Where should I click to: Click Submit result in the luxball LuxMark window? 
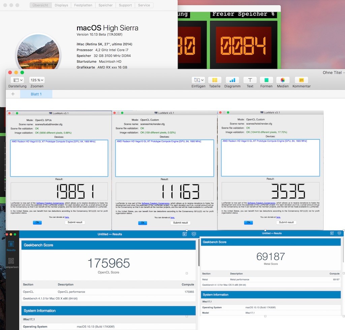(75, 222)
